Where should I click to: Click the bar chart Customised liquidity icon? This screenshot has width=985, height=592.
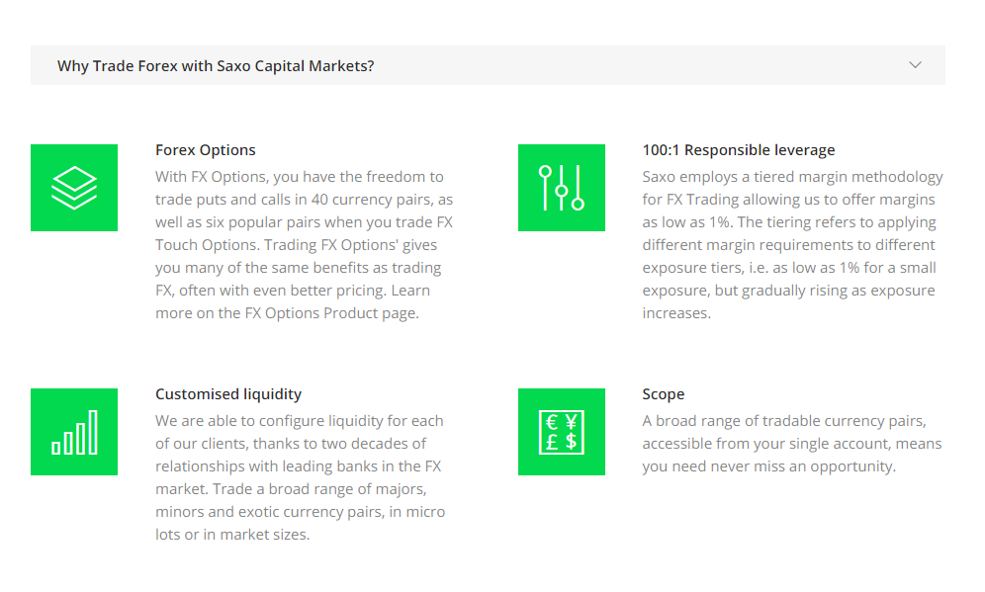74,432
